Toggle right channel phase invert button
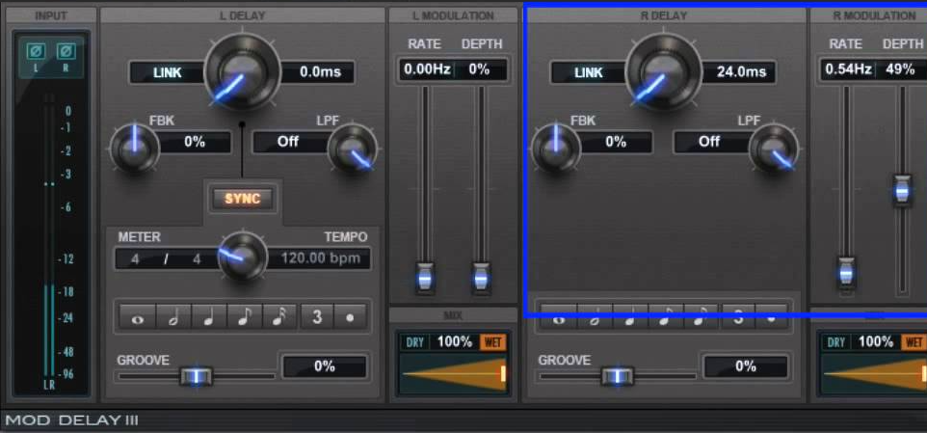Viewport: 927px width, 433px height. [x=66, y=51]
